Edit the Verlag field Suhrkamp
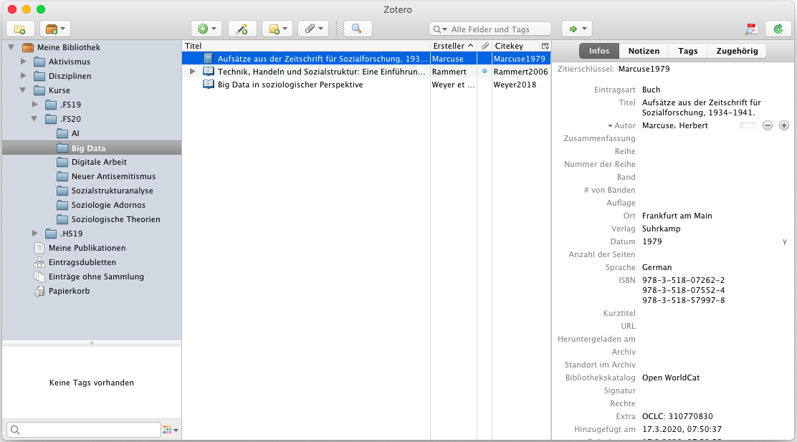The height and width of the screenshot is (442, 797). (x=662, y=229)
